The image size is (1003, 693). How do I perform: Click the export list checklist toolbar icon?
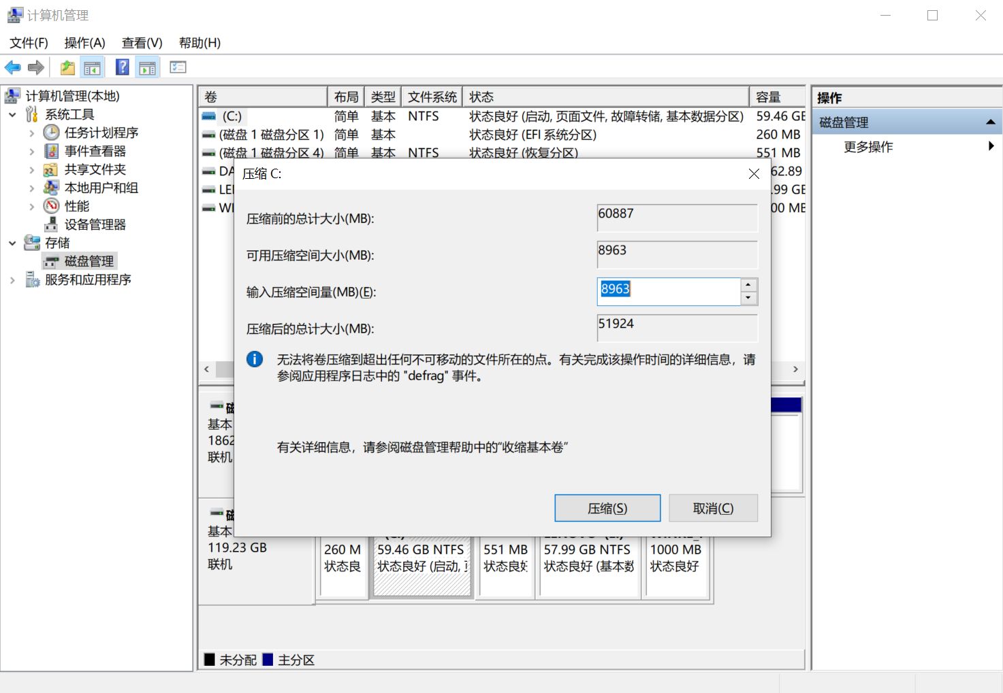177,67
